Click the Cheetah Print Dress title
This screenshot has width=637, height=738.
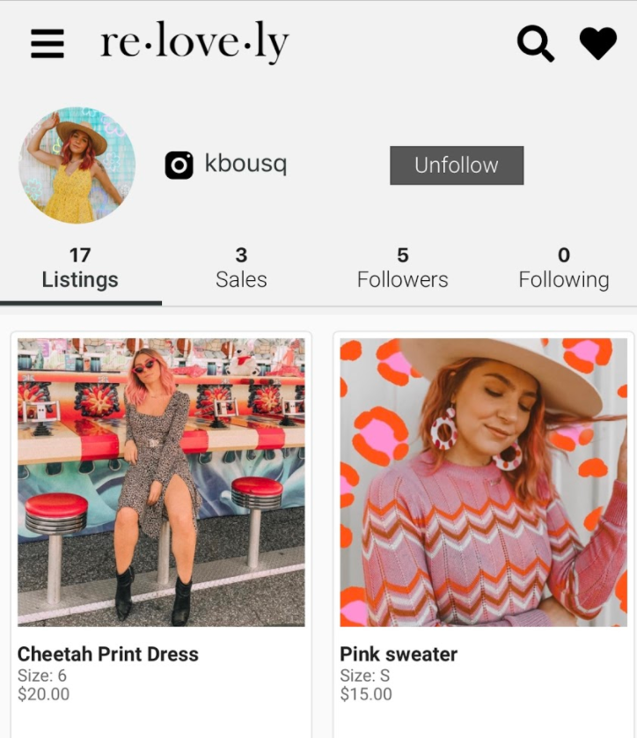(108, 654)
